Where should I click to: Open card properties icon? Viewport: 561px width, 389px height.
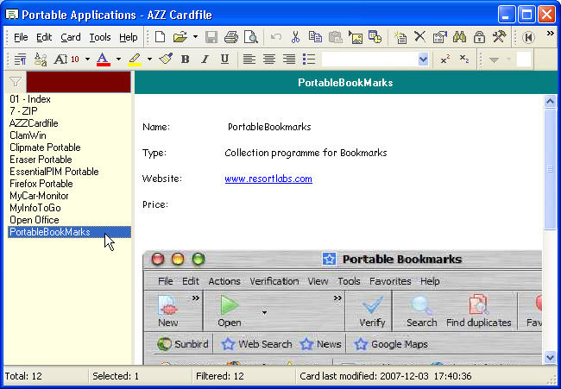(x=439, y=37)
